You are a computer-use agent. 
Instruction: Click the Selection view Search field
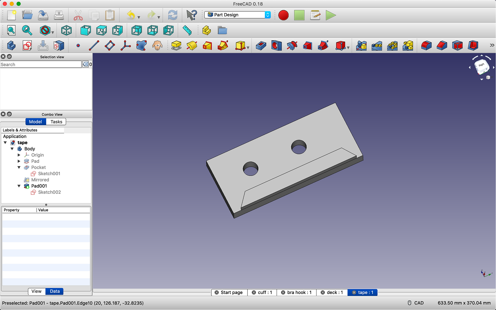[x=41, y=64]
